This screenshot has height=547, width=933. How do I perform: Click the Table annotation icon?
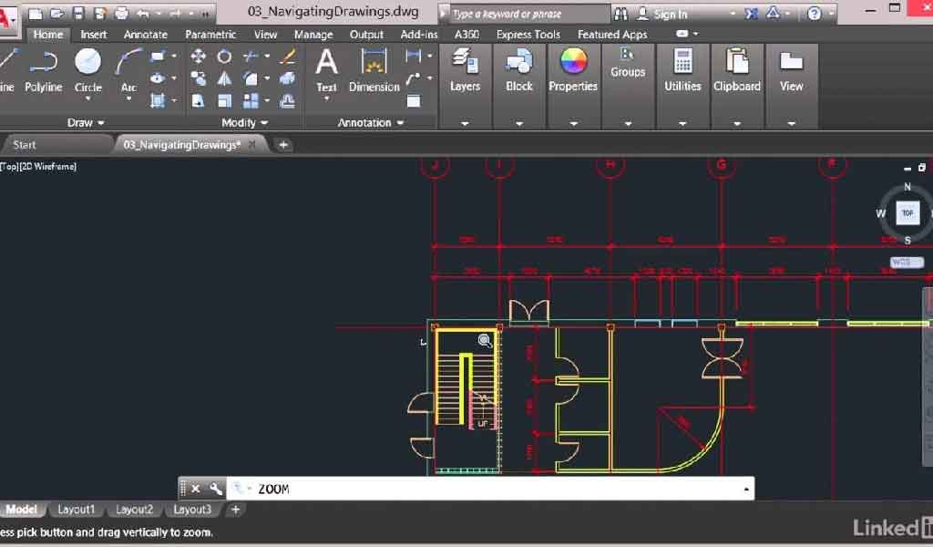click(x=414, y=100)
